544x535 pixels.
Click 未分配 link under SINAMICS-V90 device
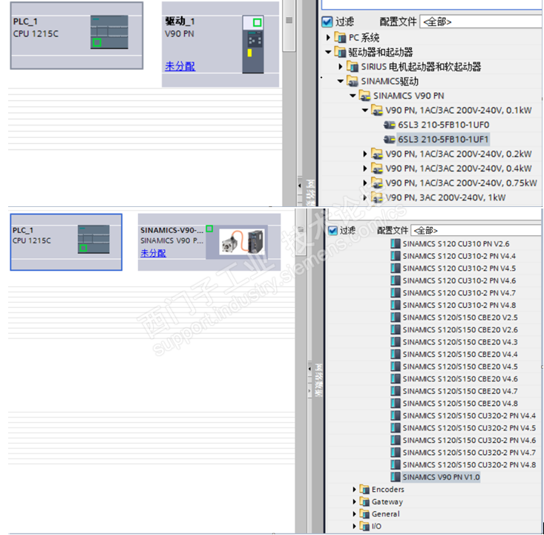153,253
